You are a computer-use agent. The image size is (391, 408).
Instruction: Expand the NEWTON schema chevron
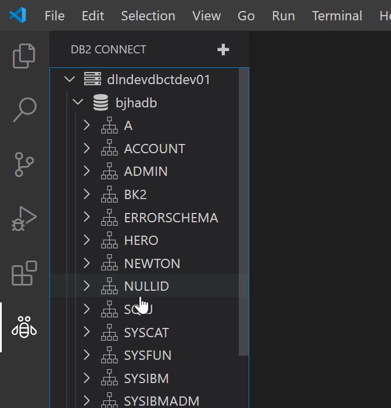pyautogui.click(x=87, y=263)
